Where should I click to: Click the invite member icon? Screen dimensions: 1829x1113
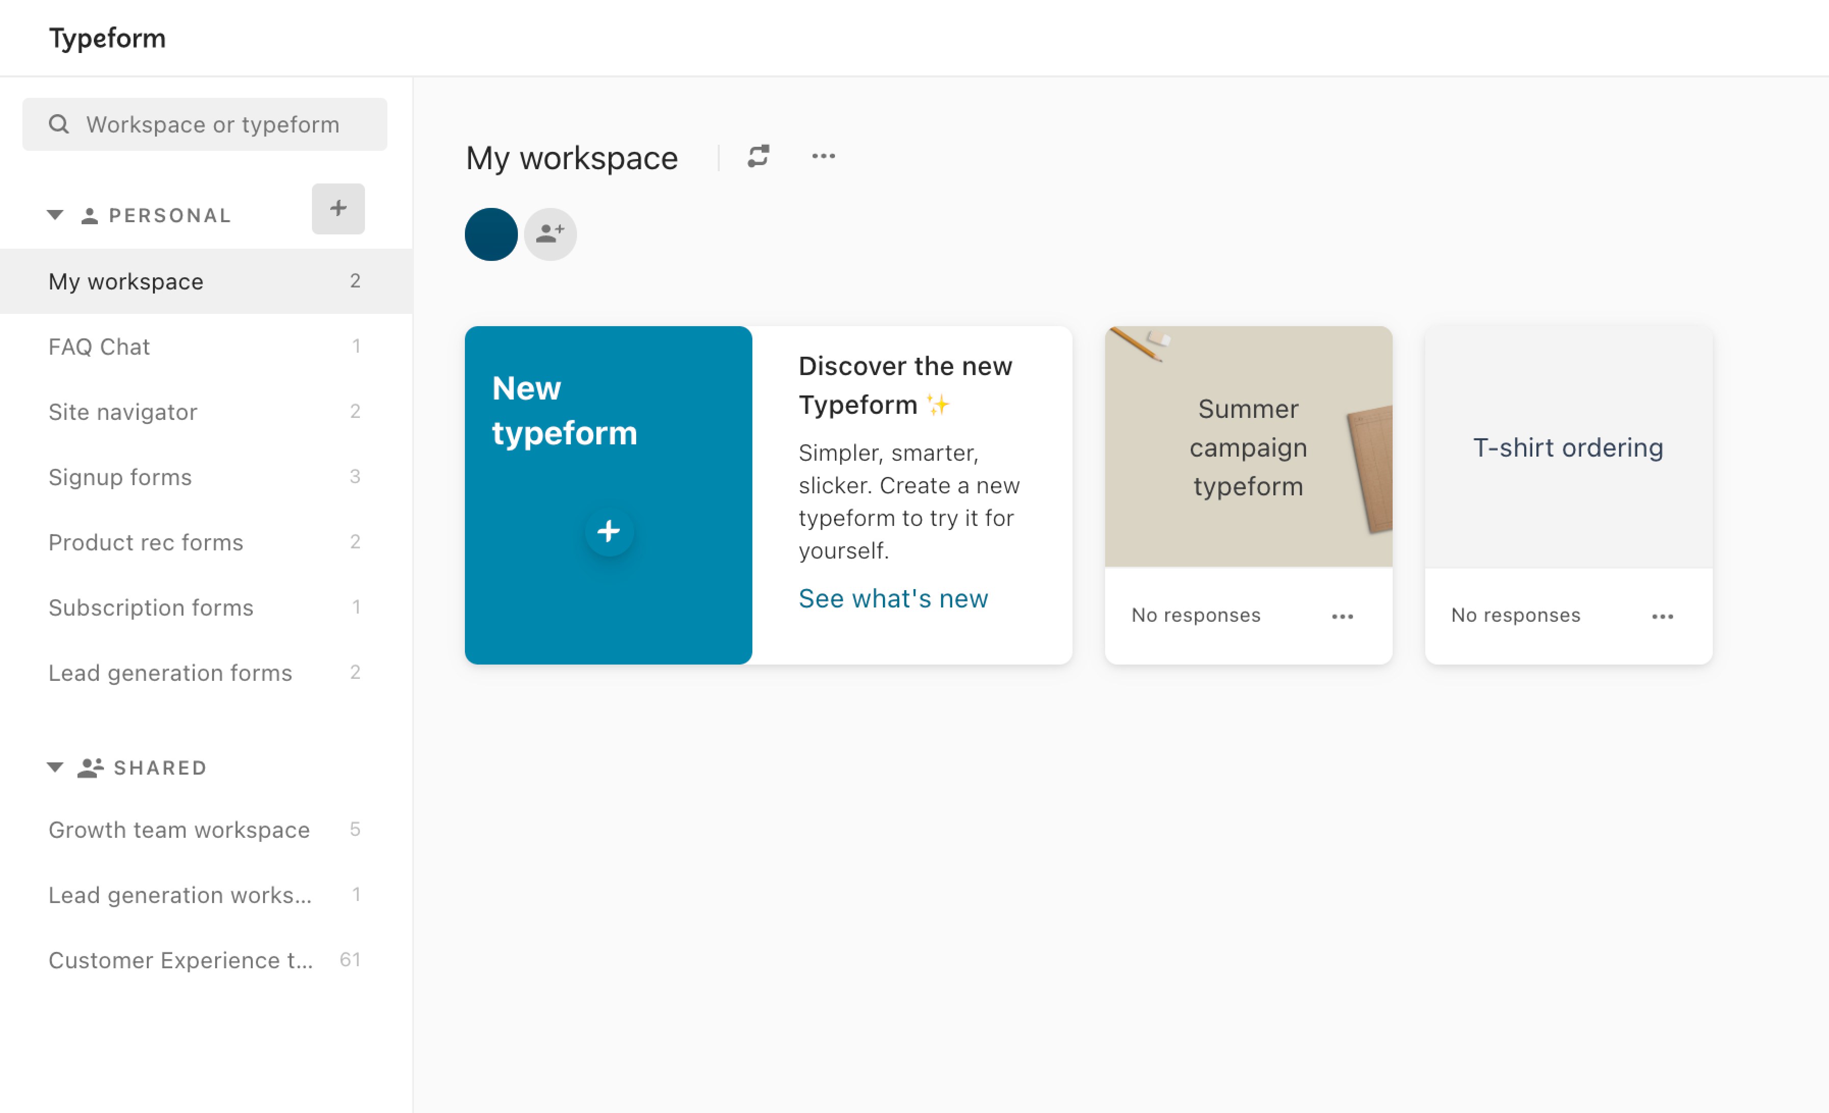click(x=551, y=234)
